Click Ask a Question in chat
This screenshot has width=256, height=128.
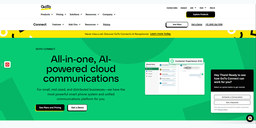point(232,103)
